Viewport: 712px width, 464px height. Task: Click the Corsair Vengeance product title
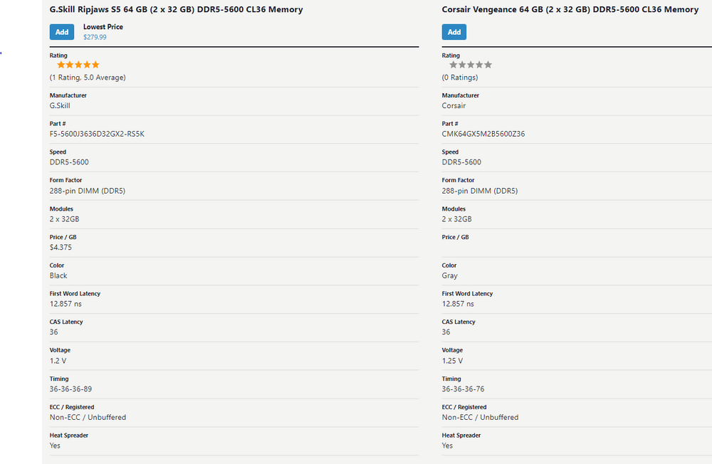point(570,10)
